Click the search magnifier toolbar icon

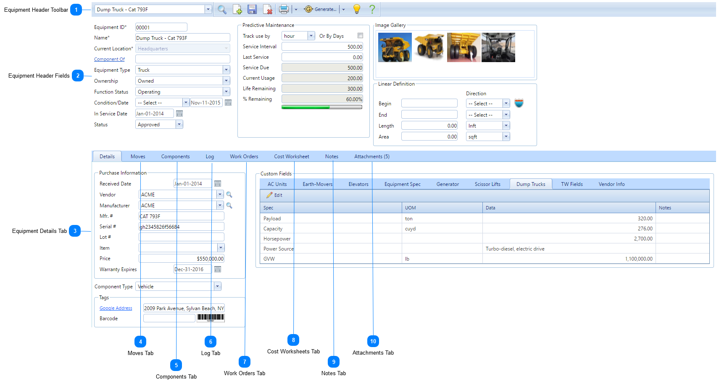(x=222, y=9)
